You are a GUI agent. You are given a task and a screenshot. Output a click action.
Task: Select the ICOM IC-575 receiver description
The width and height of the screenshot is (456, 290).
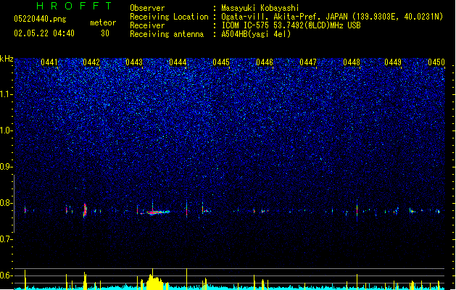[x=291, y=25]
